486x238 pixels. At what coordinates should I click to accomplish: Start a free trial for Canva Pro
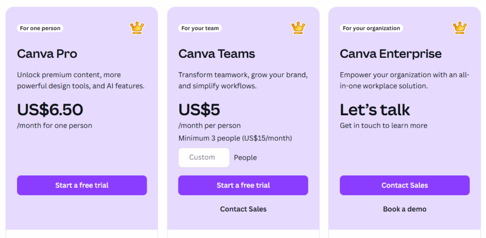82,185
